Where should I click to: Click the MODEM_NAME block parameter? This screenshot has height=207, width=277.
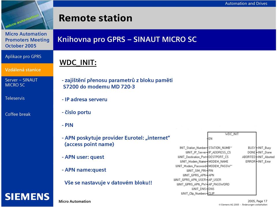pos(218,162)
